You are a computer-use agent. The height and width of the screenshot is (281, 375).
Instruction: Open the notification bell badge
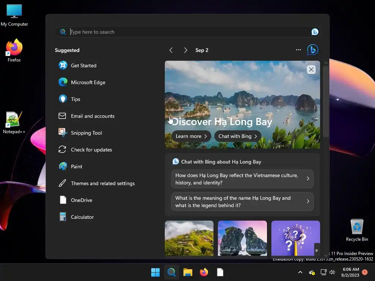coord(365,272)
